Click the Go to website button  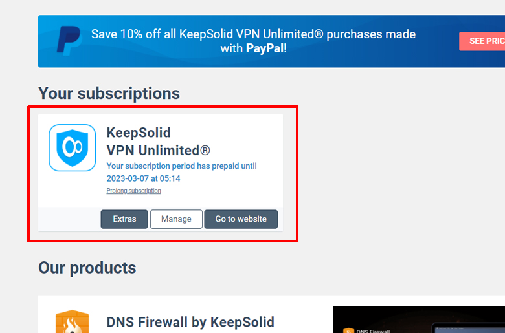(241, 219)
